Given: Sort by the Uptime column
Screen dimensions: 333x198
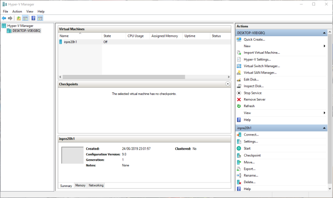Looking at the screenshot, I should coord(196,36).
